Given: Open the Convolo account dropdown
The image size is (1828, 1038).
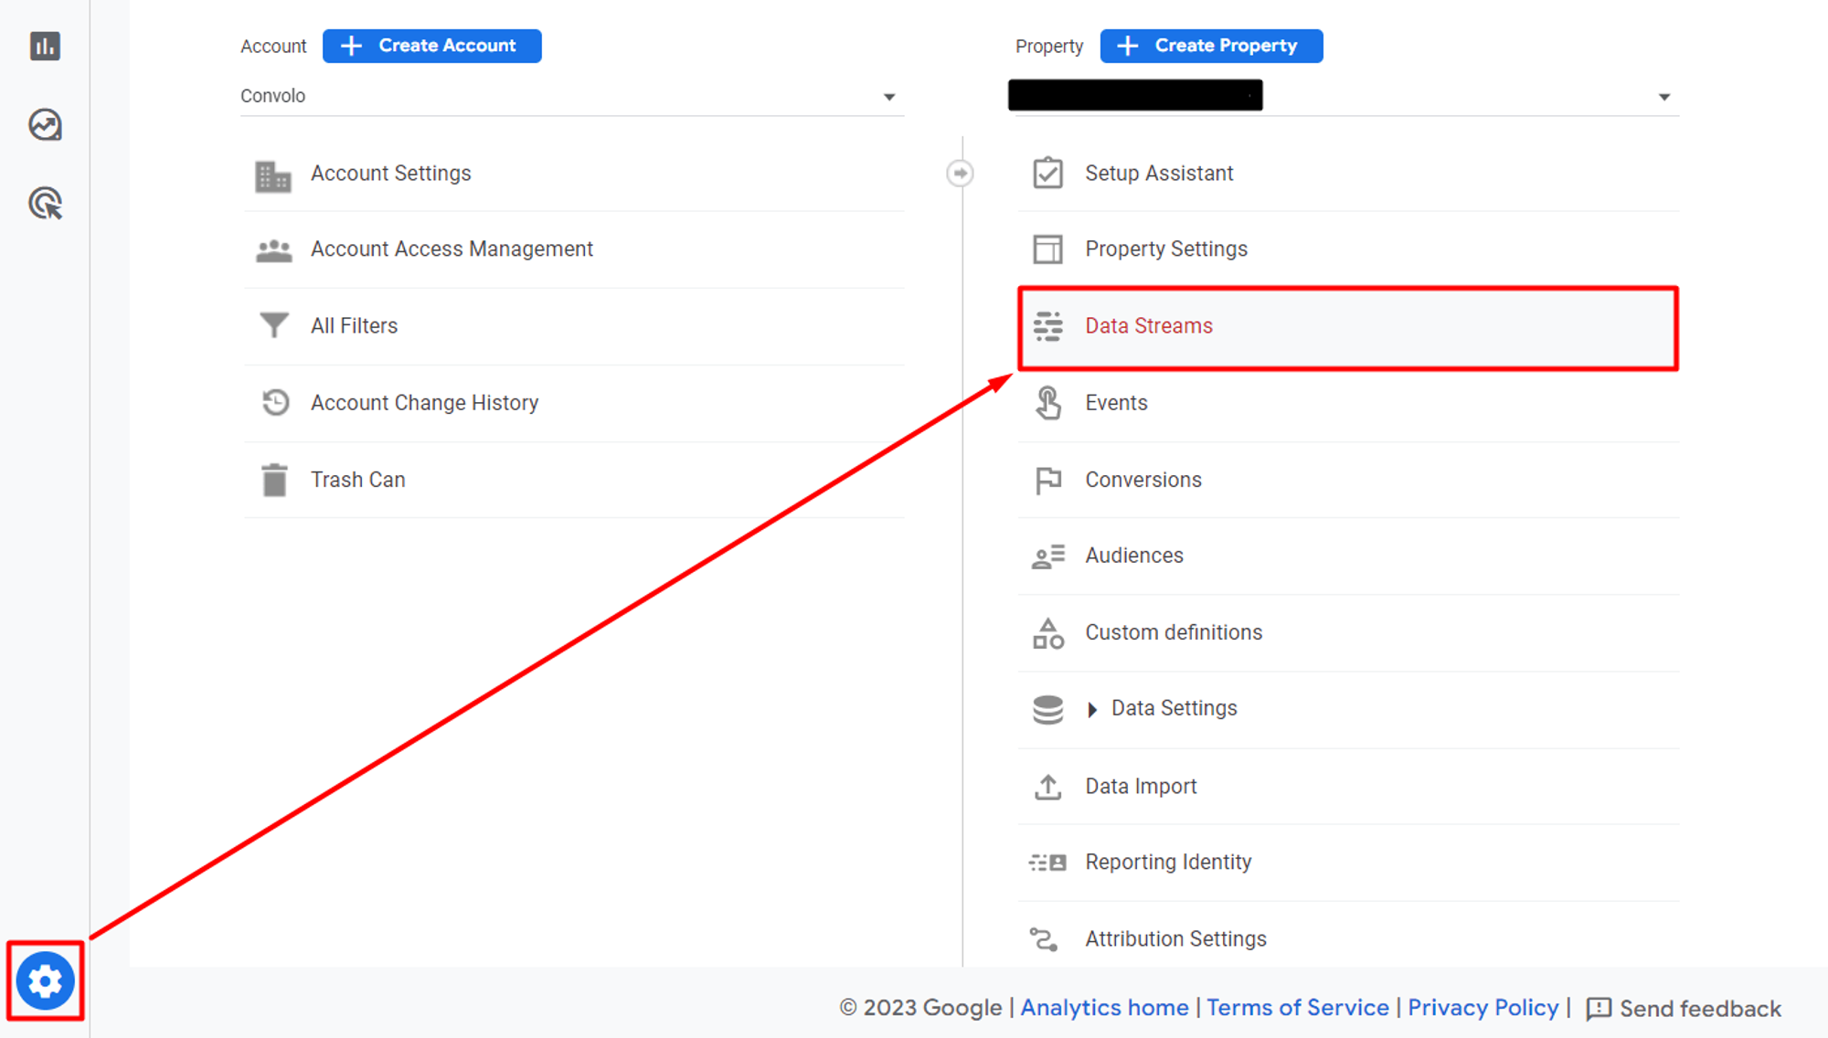Looking at the screenshot, I should pos(572,96).
